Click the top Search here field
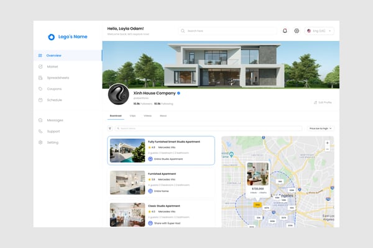The height and width of the screenshot is (248, 373). tap(228, 31)
